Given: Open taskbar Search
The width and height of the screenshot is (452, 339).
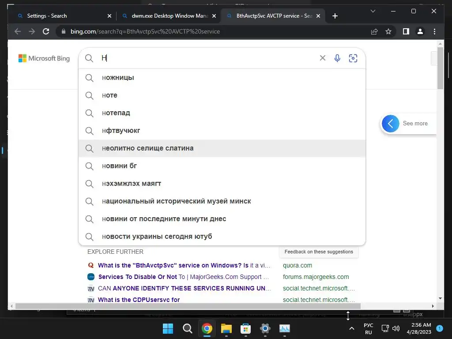Looking at the screenshot, I should tap(187, 328).
